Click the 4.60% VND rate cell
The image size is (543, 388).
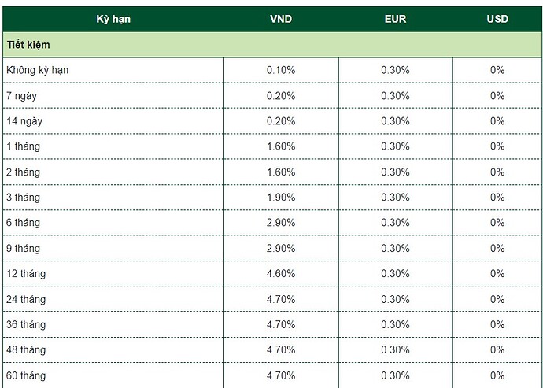click(x=281, y=274)
